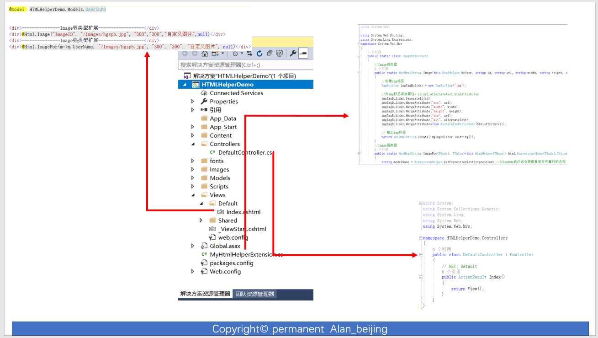The height and width of the screenshot is (338, 598).
Task: Open MyHtmlHelperExtension.cs in the tree
Action: (246, 254)
